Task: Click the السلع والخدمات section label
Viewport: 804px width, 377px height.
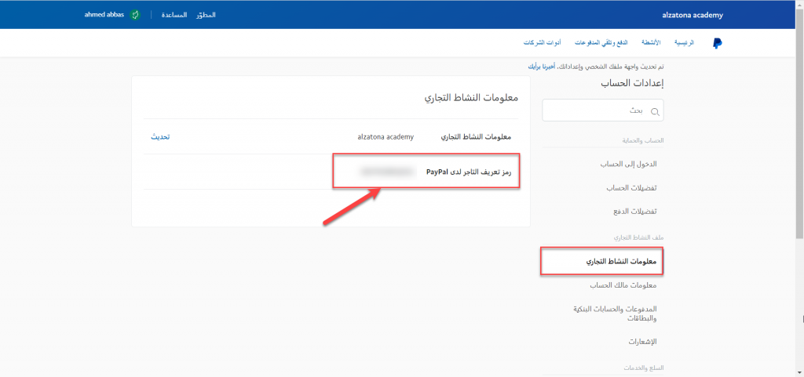Action: [644, 368]
